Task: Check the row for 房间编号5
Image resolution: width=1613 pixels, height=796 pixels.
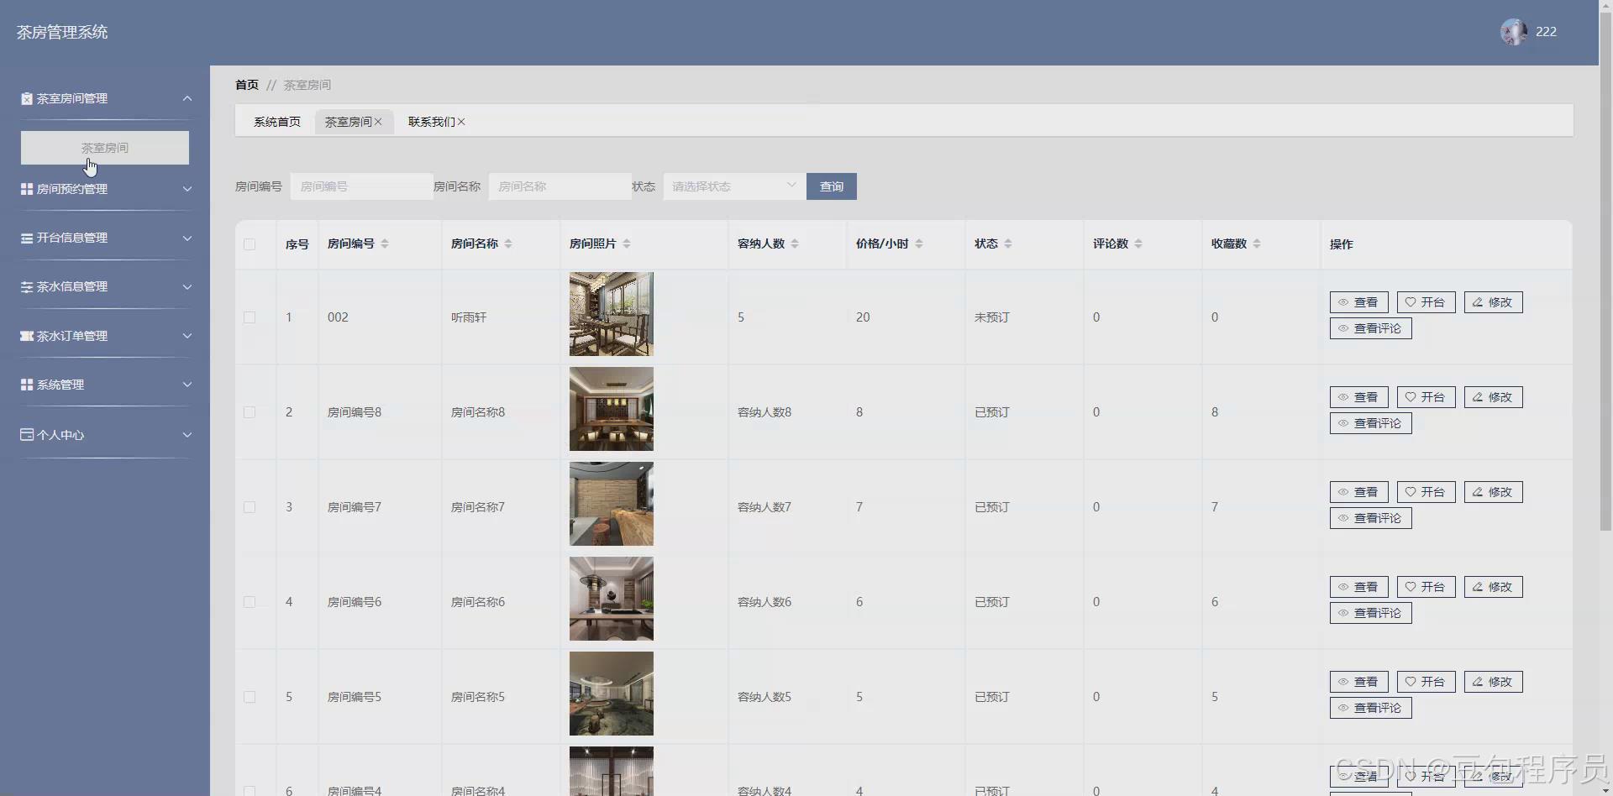Action: click(250, 697)
